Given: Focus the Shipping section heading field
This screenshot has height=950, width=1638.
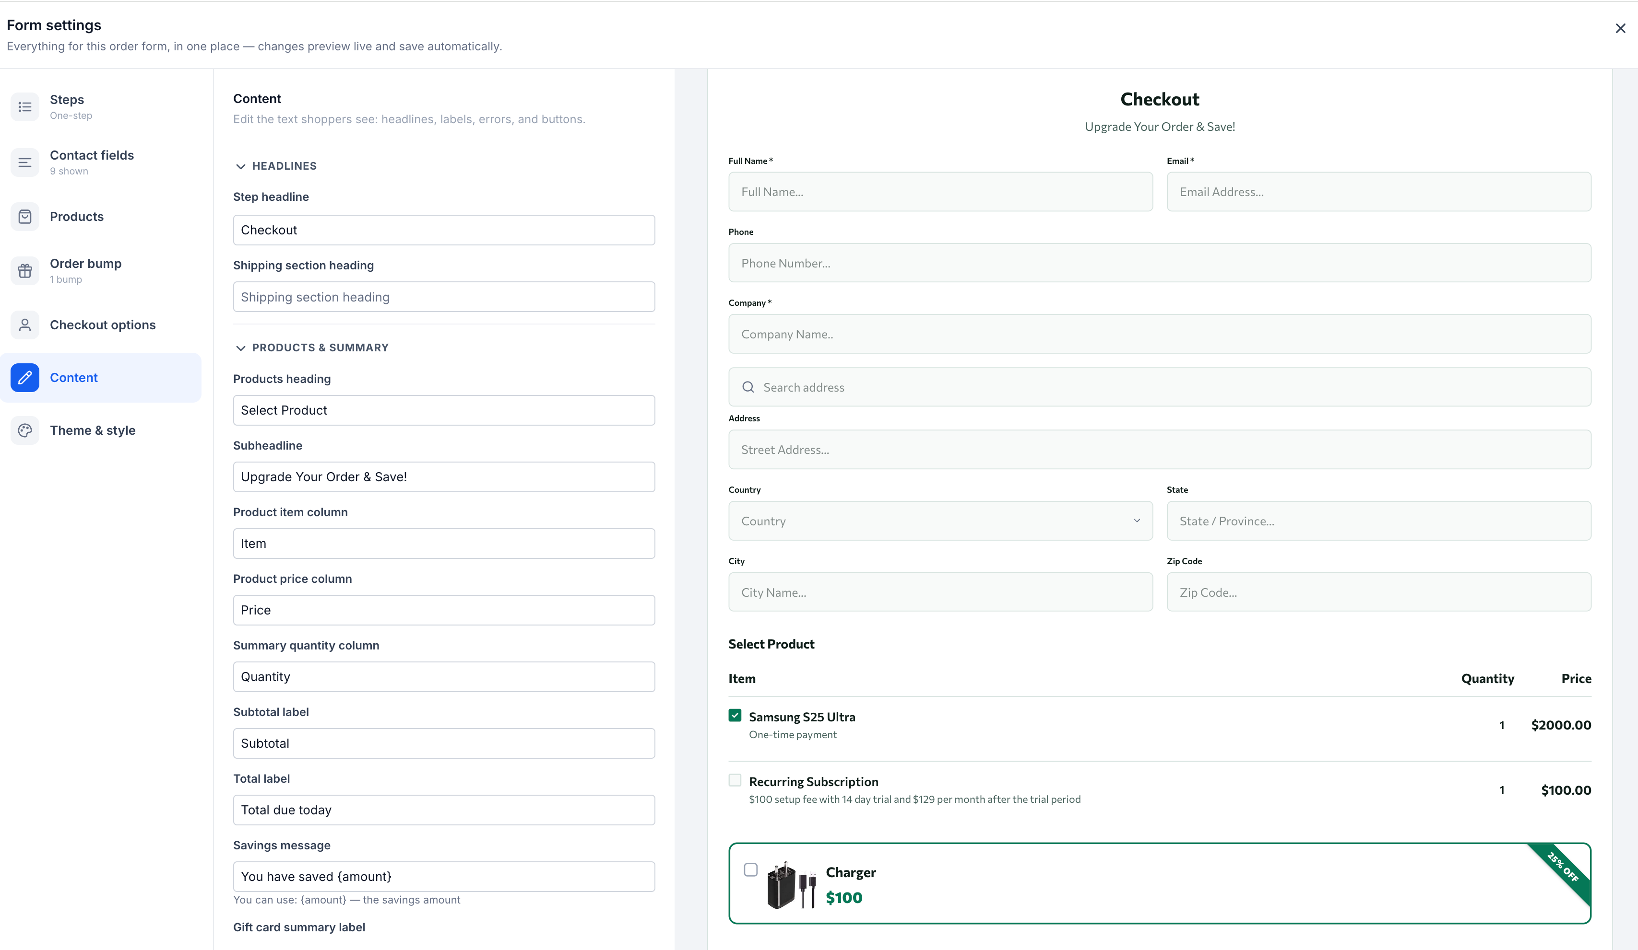Looking at the screenshot, I should click(444, 297).
